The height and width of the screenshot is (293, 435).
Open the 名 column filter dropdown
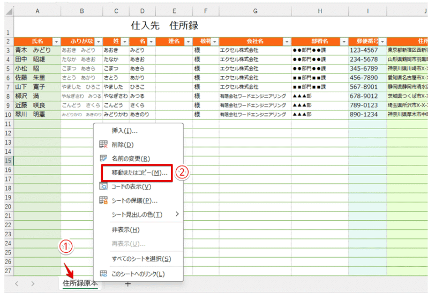(x=152, y=42)
